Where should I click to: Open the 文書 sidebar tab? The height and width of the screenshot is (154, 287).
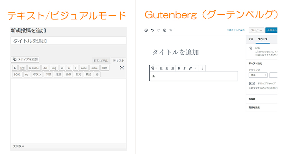click(251, 39)
